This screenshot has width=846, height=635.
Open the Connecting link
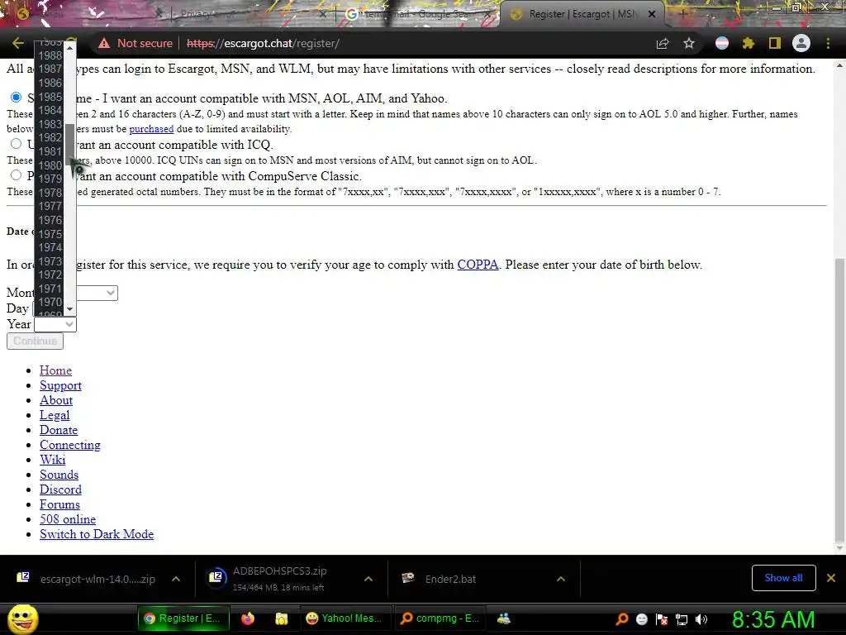[x=70, y=445]
